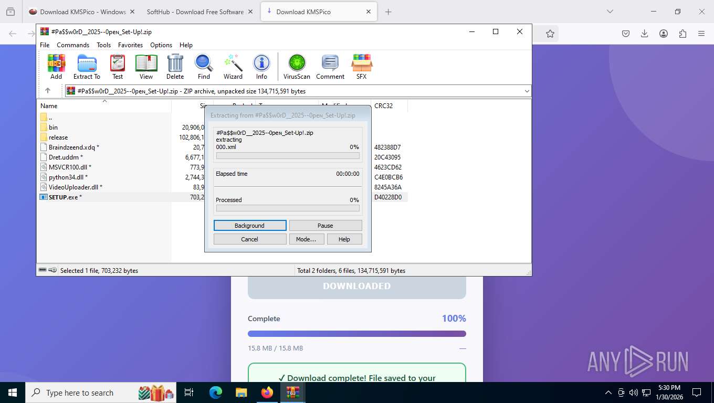Image resolution: width=714 pixels, height=403 pixels.
Task: Open Microsoft Edge from taskbar
Action: pyautogui.click(x=216, y=393)
